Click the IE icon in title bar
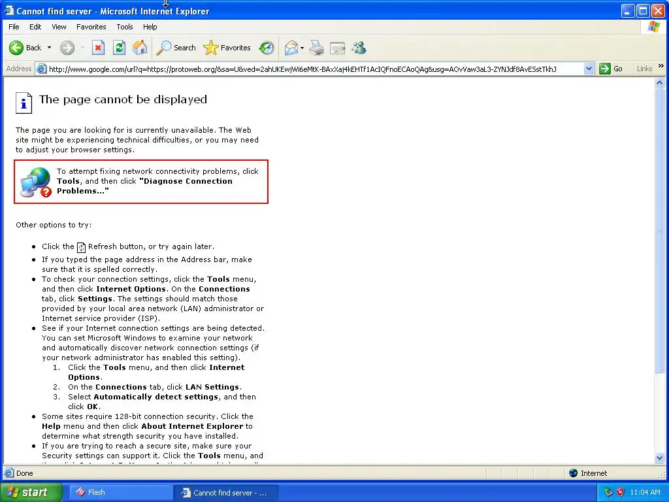 (x=9, y=10)
